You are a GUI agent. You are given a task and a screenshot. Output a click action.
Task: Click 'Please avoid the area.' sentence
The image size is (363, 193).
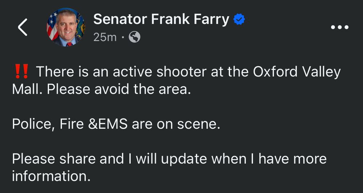119,89
